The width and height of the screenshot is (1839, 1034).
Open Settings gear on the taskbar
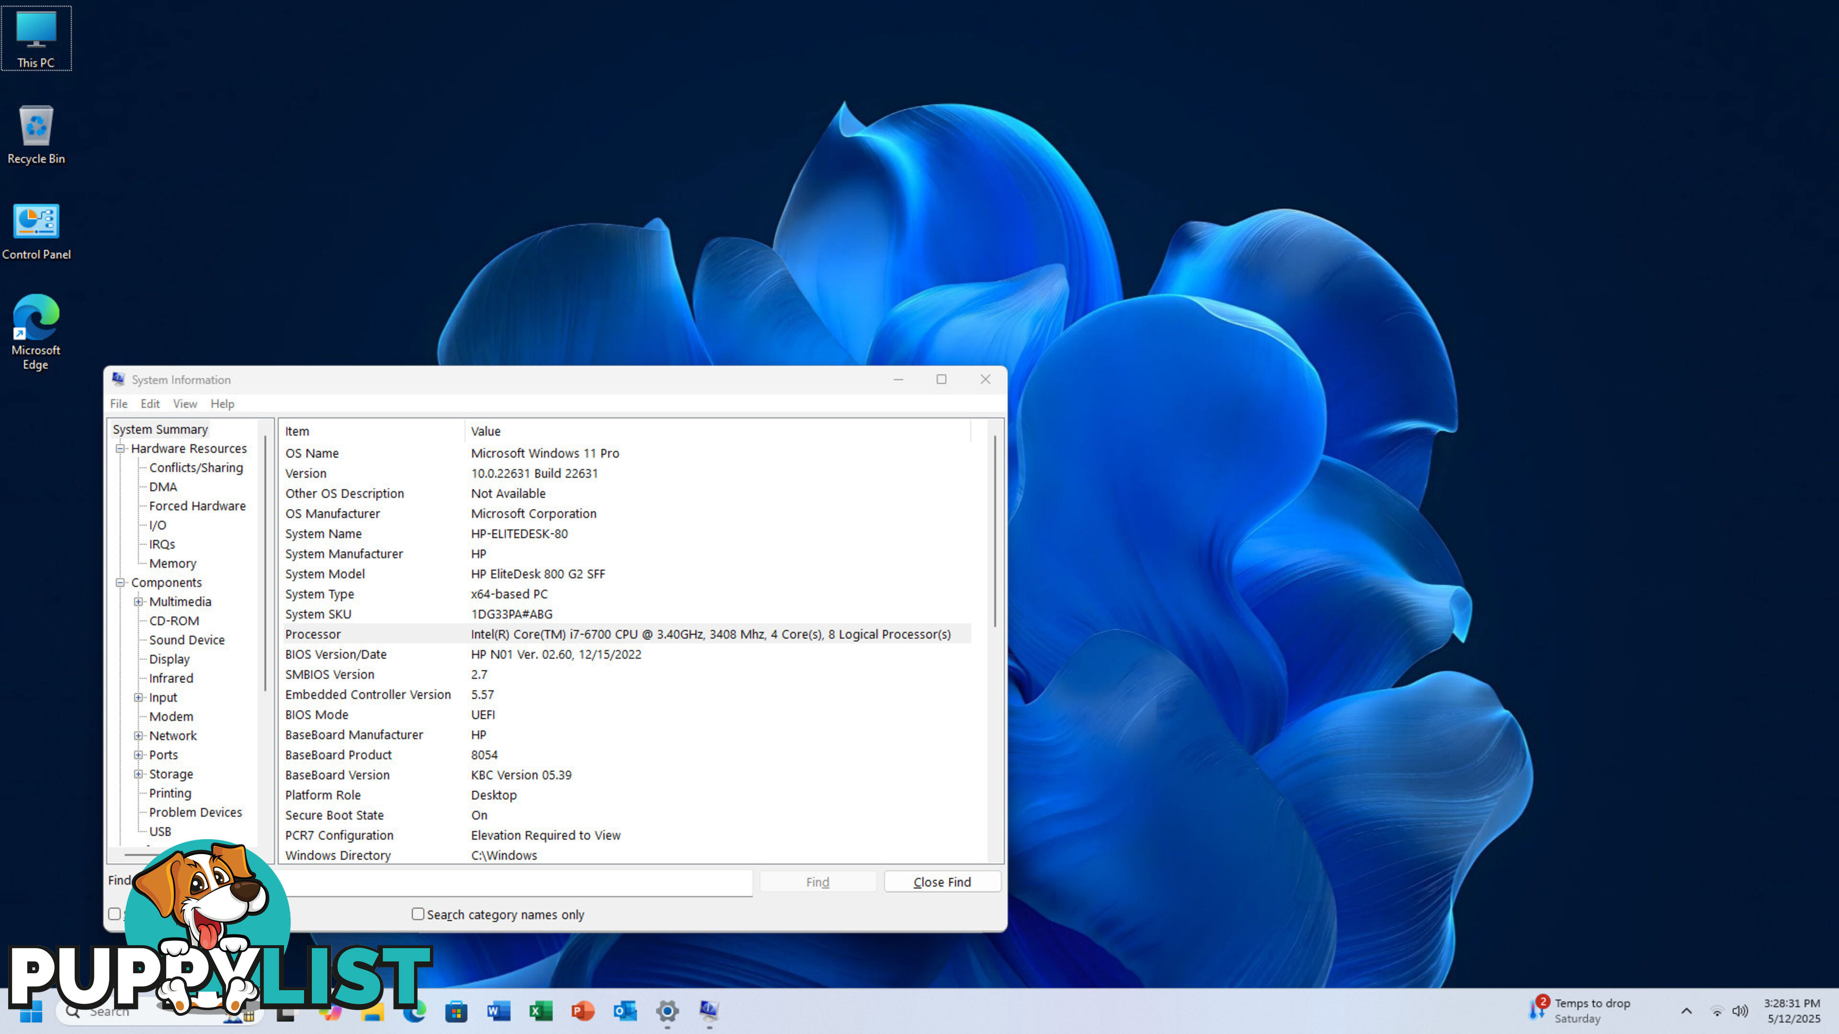click(667, 1011)
